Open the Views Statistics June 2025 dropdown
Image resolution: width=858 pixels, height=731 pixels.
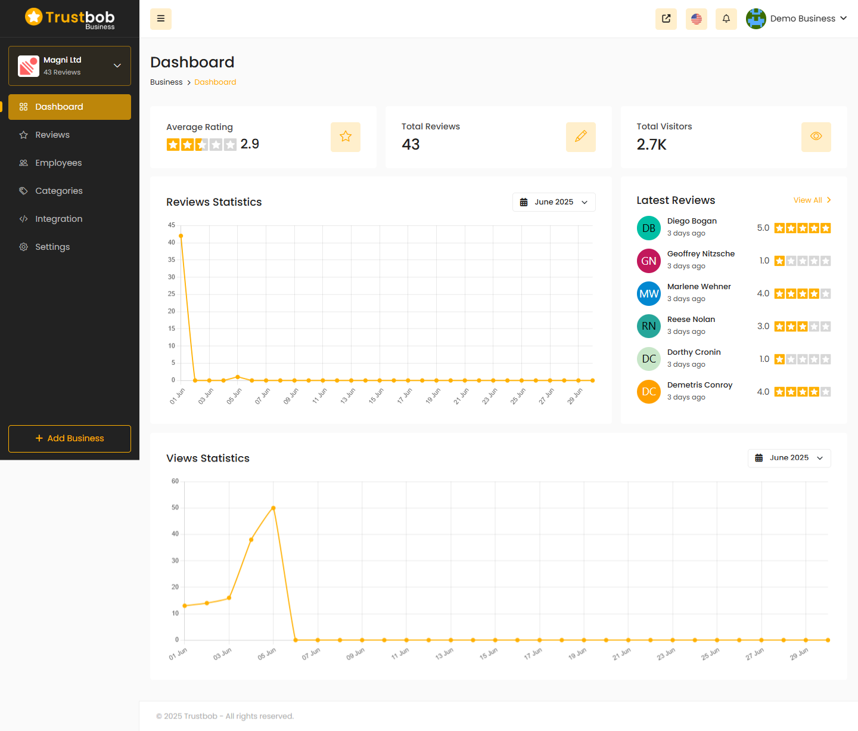point(789,458)
